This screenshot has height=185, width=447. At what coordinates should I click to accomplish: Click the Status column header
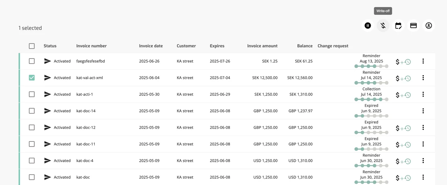[50, 46]
